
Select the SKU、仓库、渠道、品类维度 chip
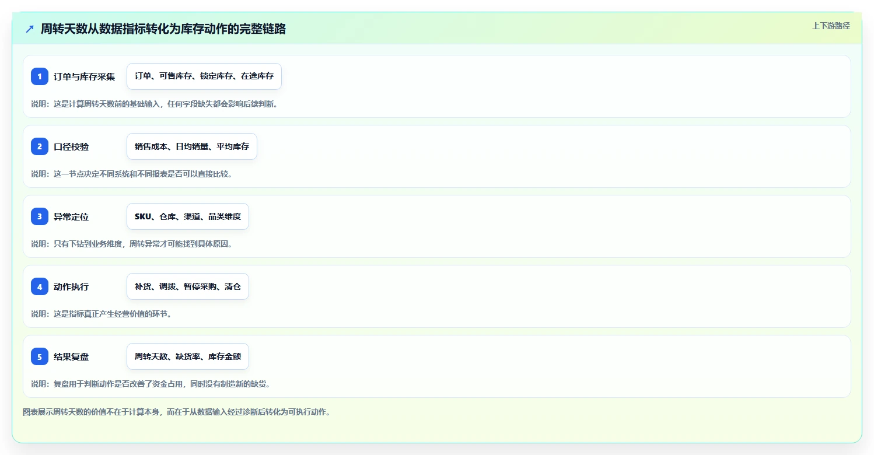tap(188, 216)
